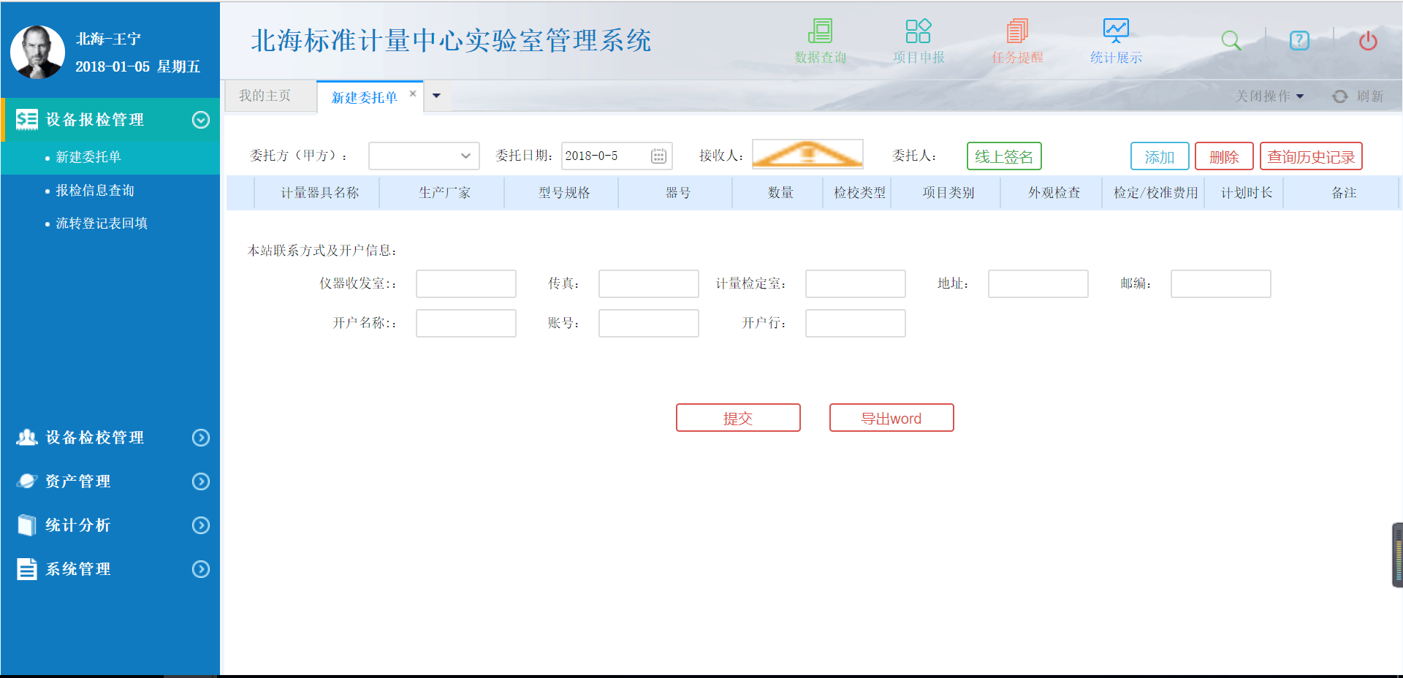1403x678 pixels.
Task: Open the tab list dropdown arrow
Action: [436, 96]
